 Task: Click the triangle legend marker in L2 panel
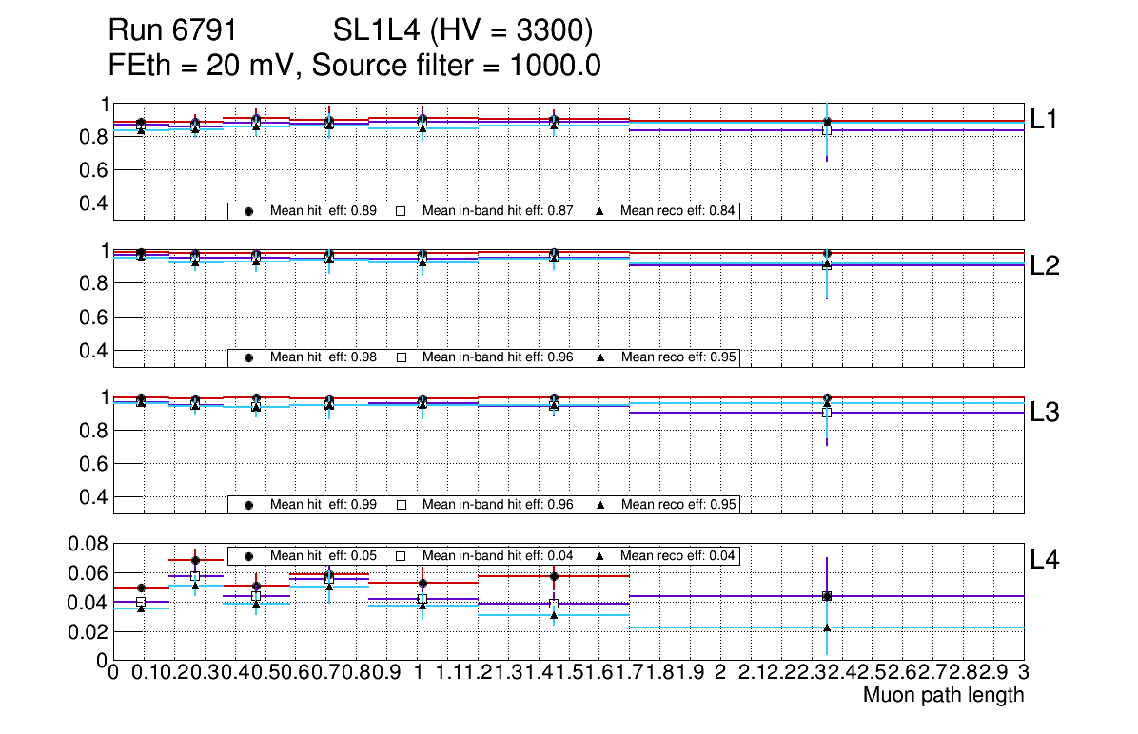tap(601, 357)
